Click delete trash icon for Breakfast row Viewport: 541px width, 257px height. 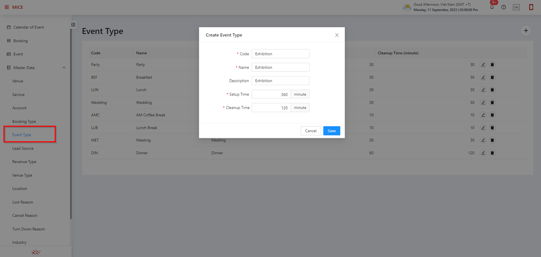(492, 77)
